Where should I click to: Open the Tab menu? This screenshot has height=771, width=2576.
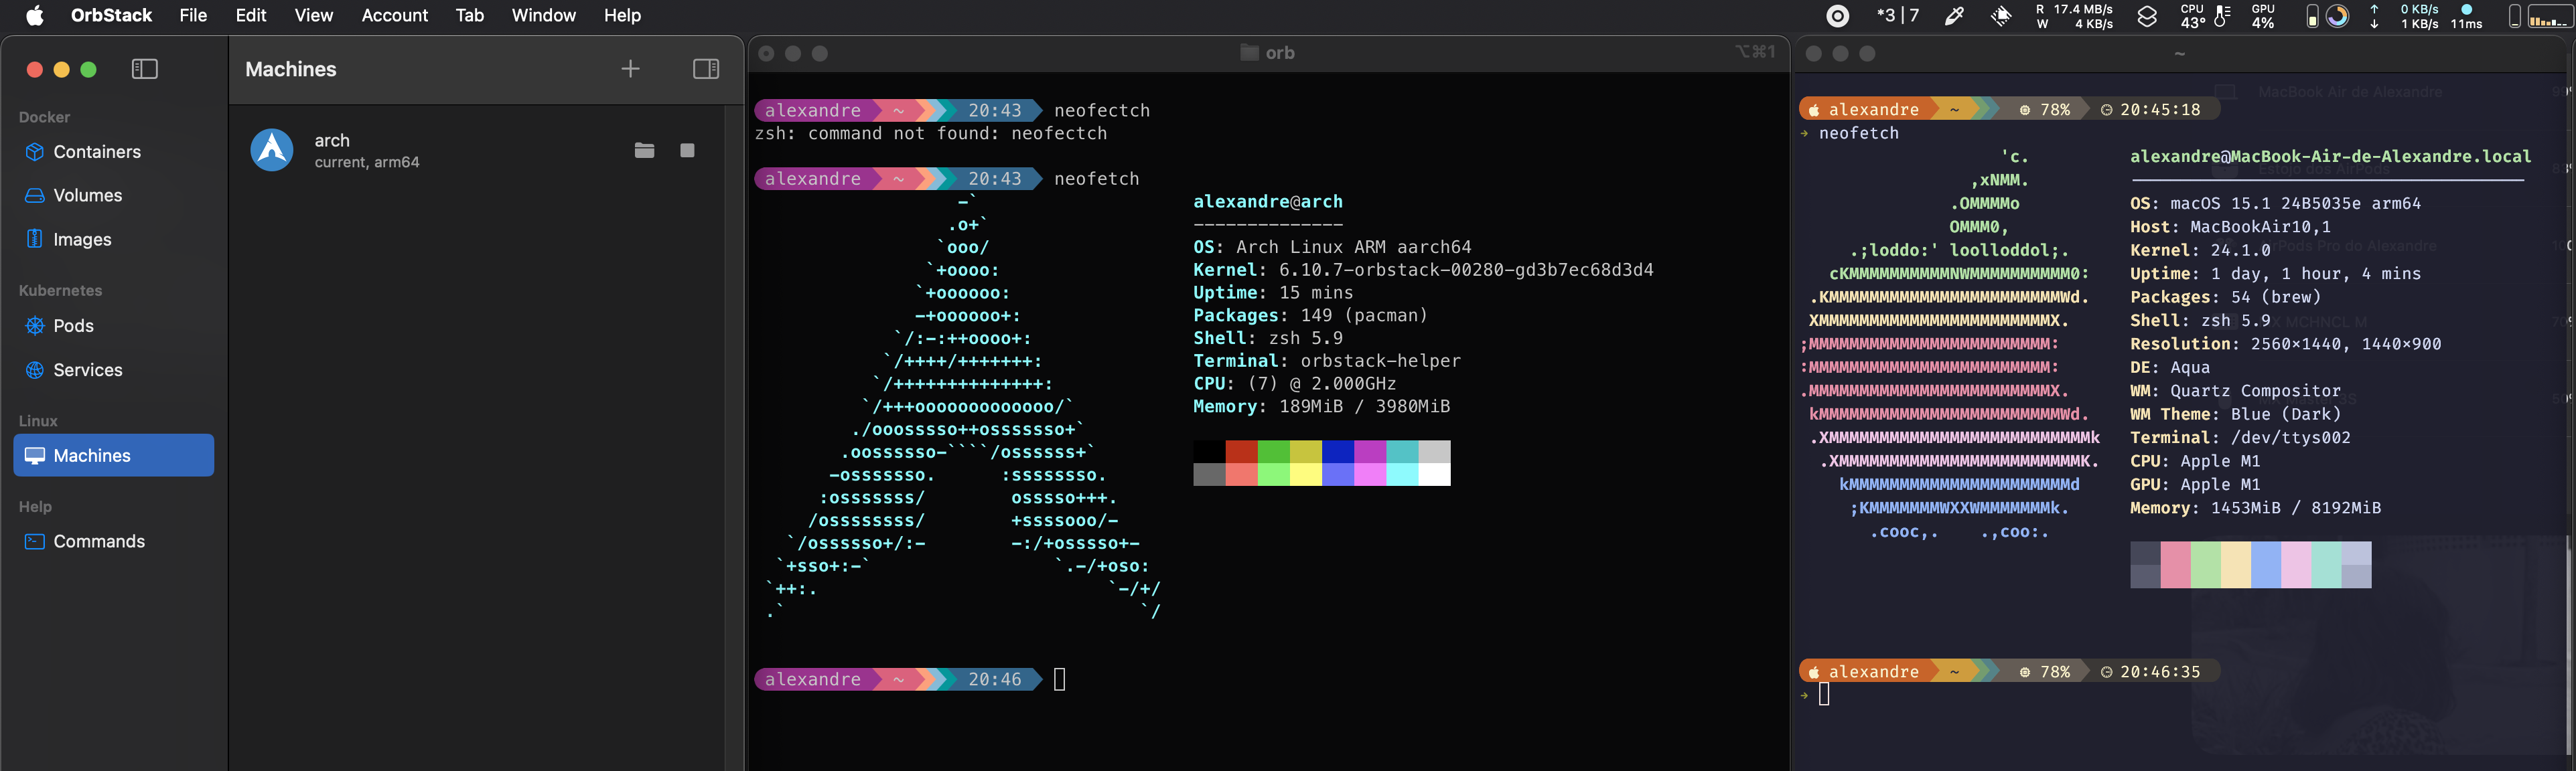point(469,15)
